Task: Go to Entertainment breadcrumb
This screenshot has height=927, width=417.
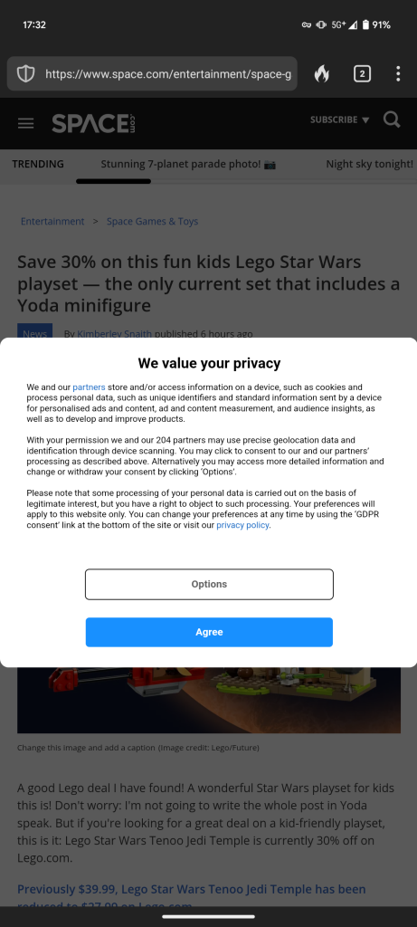Action: pos(52,221)
